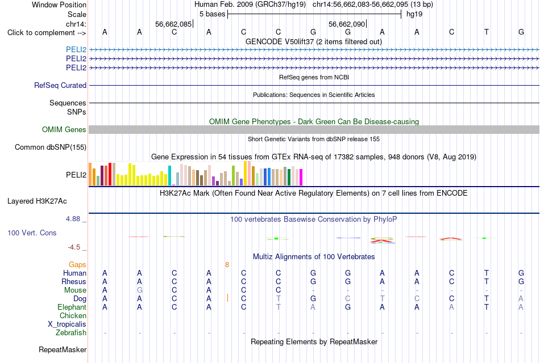Click the gray OMIM Genes bar
This screenshot has width=540, height=363.
tap(314, 129)
